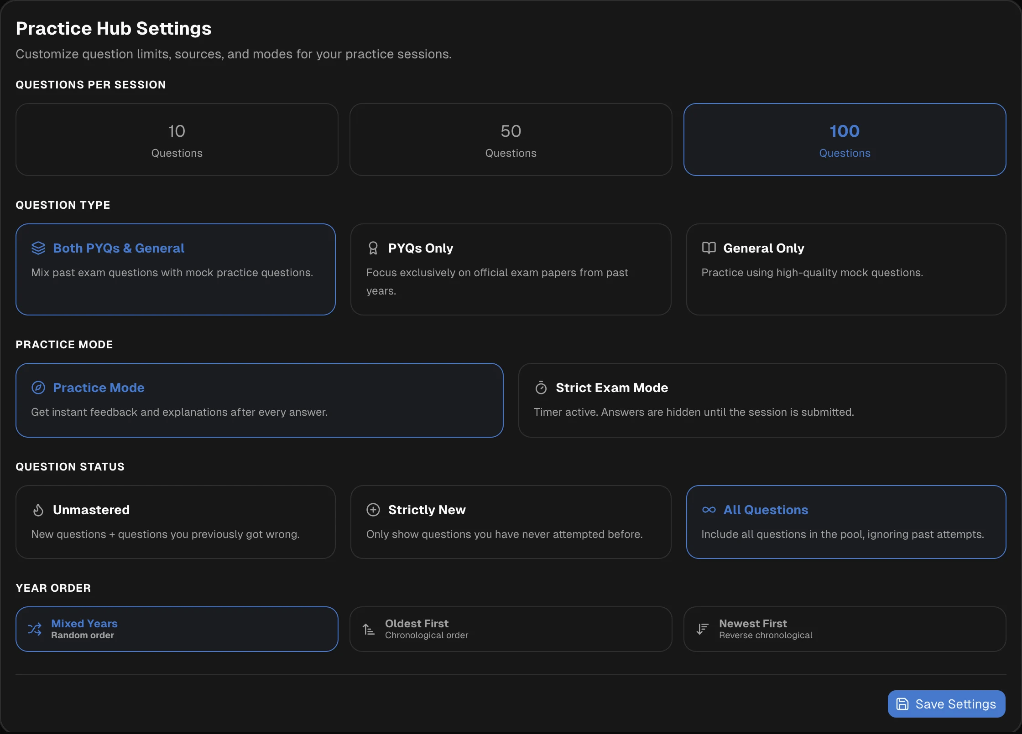Click the open book icon beside General Only

click(709, 248)
